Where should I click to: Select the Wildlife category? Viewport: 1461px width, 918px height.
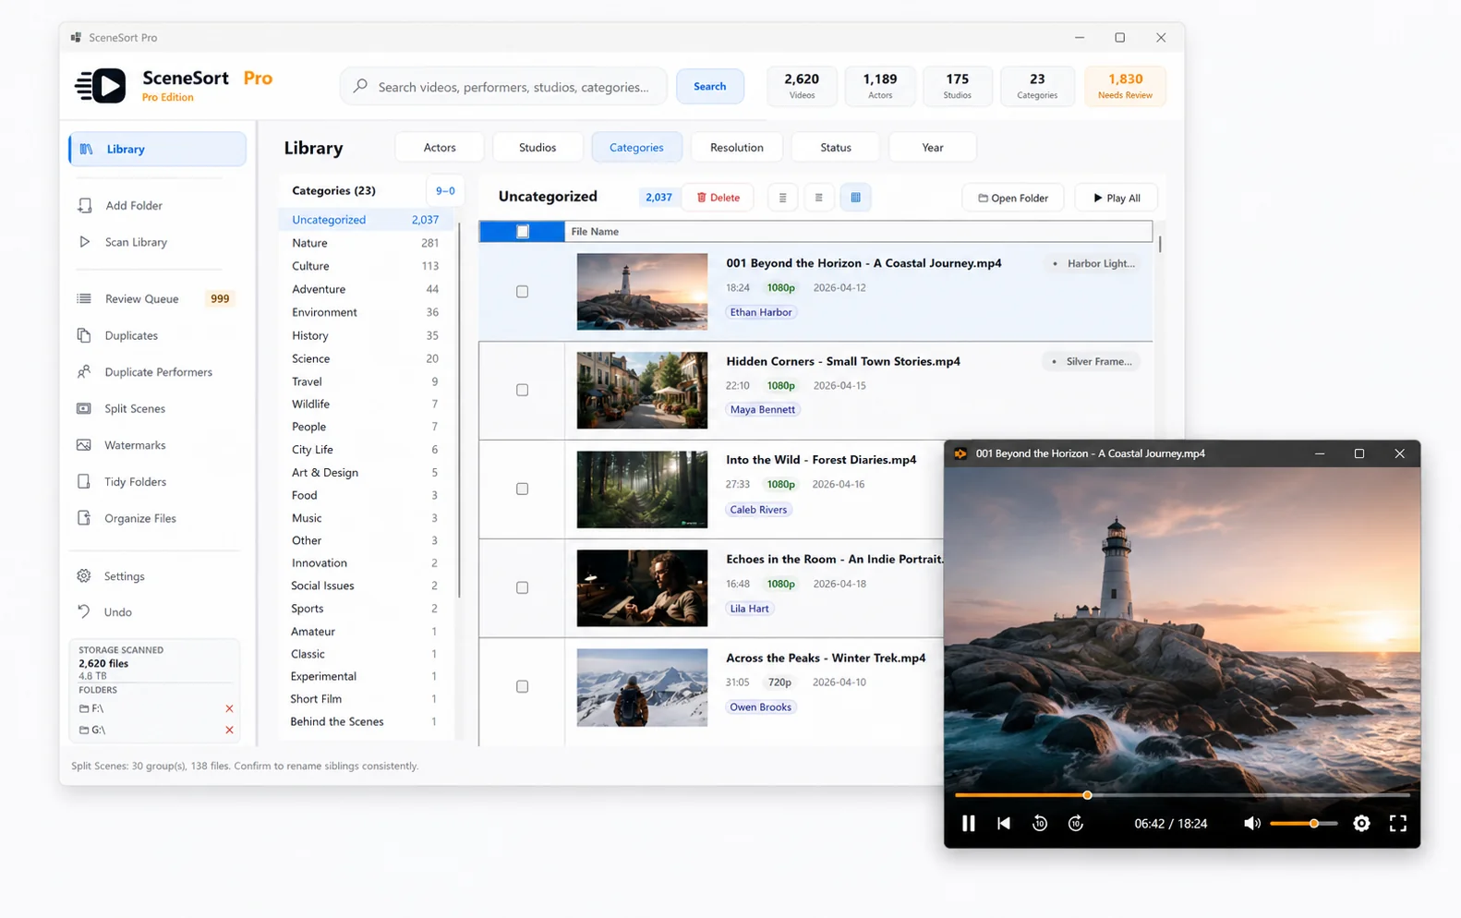pos(366,404)
